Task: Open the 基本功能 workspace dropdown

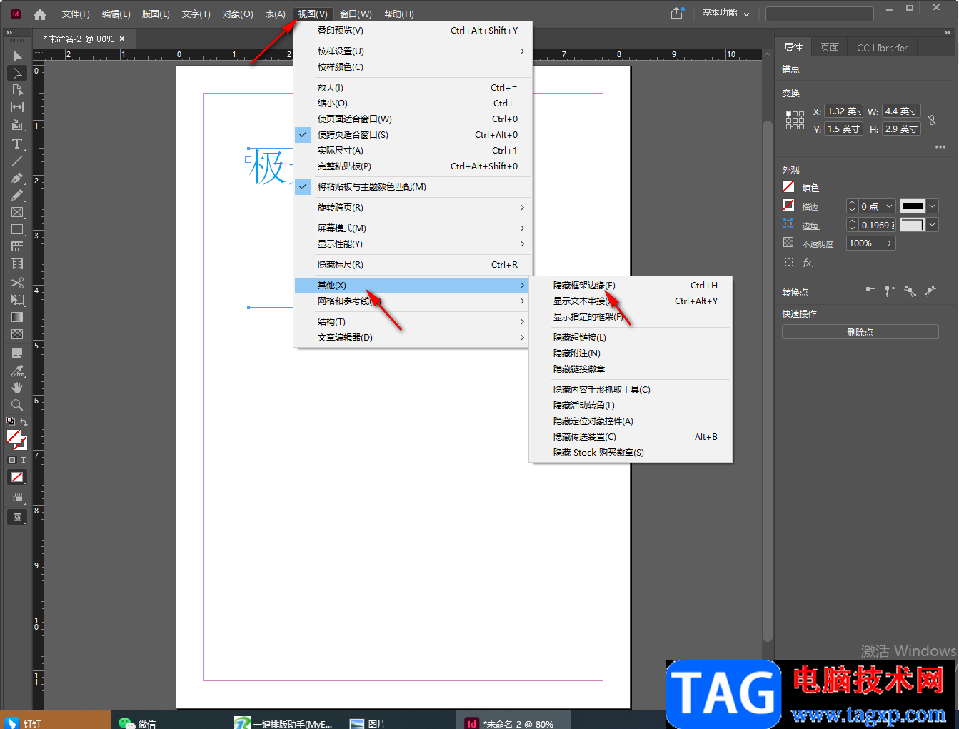Action: pos(726,14)
